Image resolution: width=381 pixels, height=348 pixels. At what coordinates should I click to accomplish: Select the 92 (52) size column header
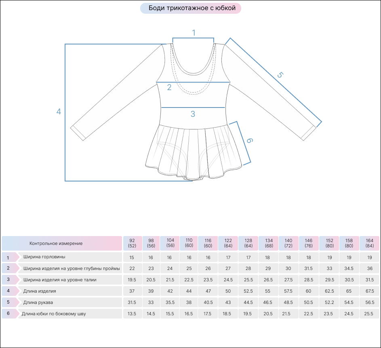[132, 243]
